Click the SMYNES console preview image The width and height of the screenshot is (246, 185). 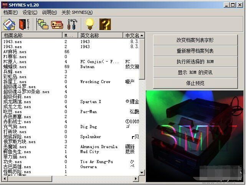[x=195, y=136]
